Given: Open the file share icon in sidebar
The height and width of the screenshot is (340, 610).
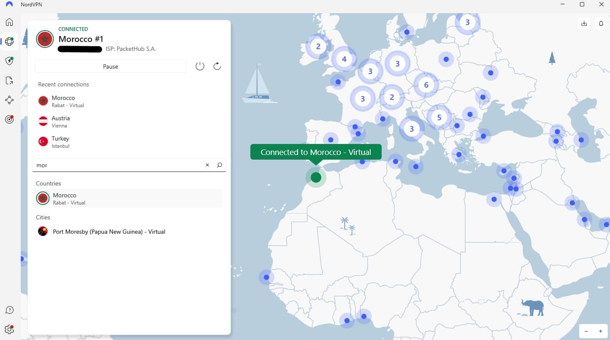Looking at the screenshot, I should [x=9, y=80].
